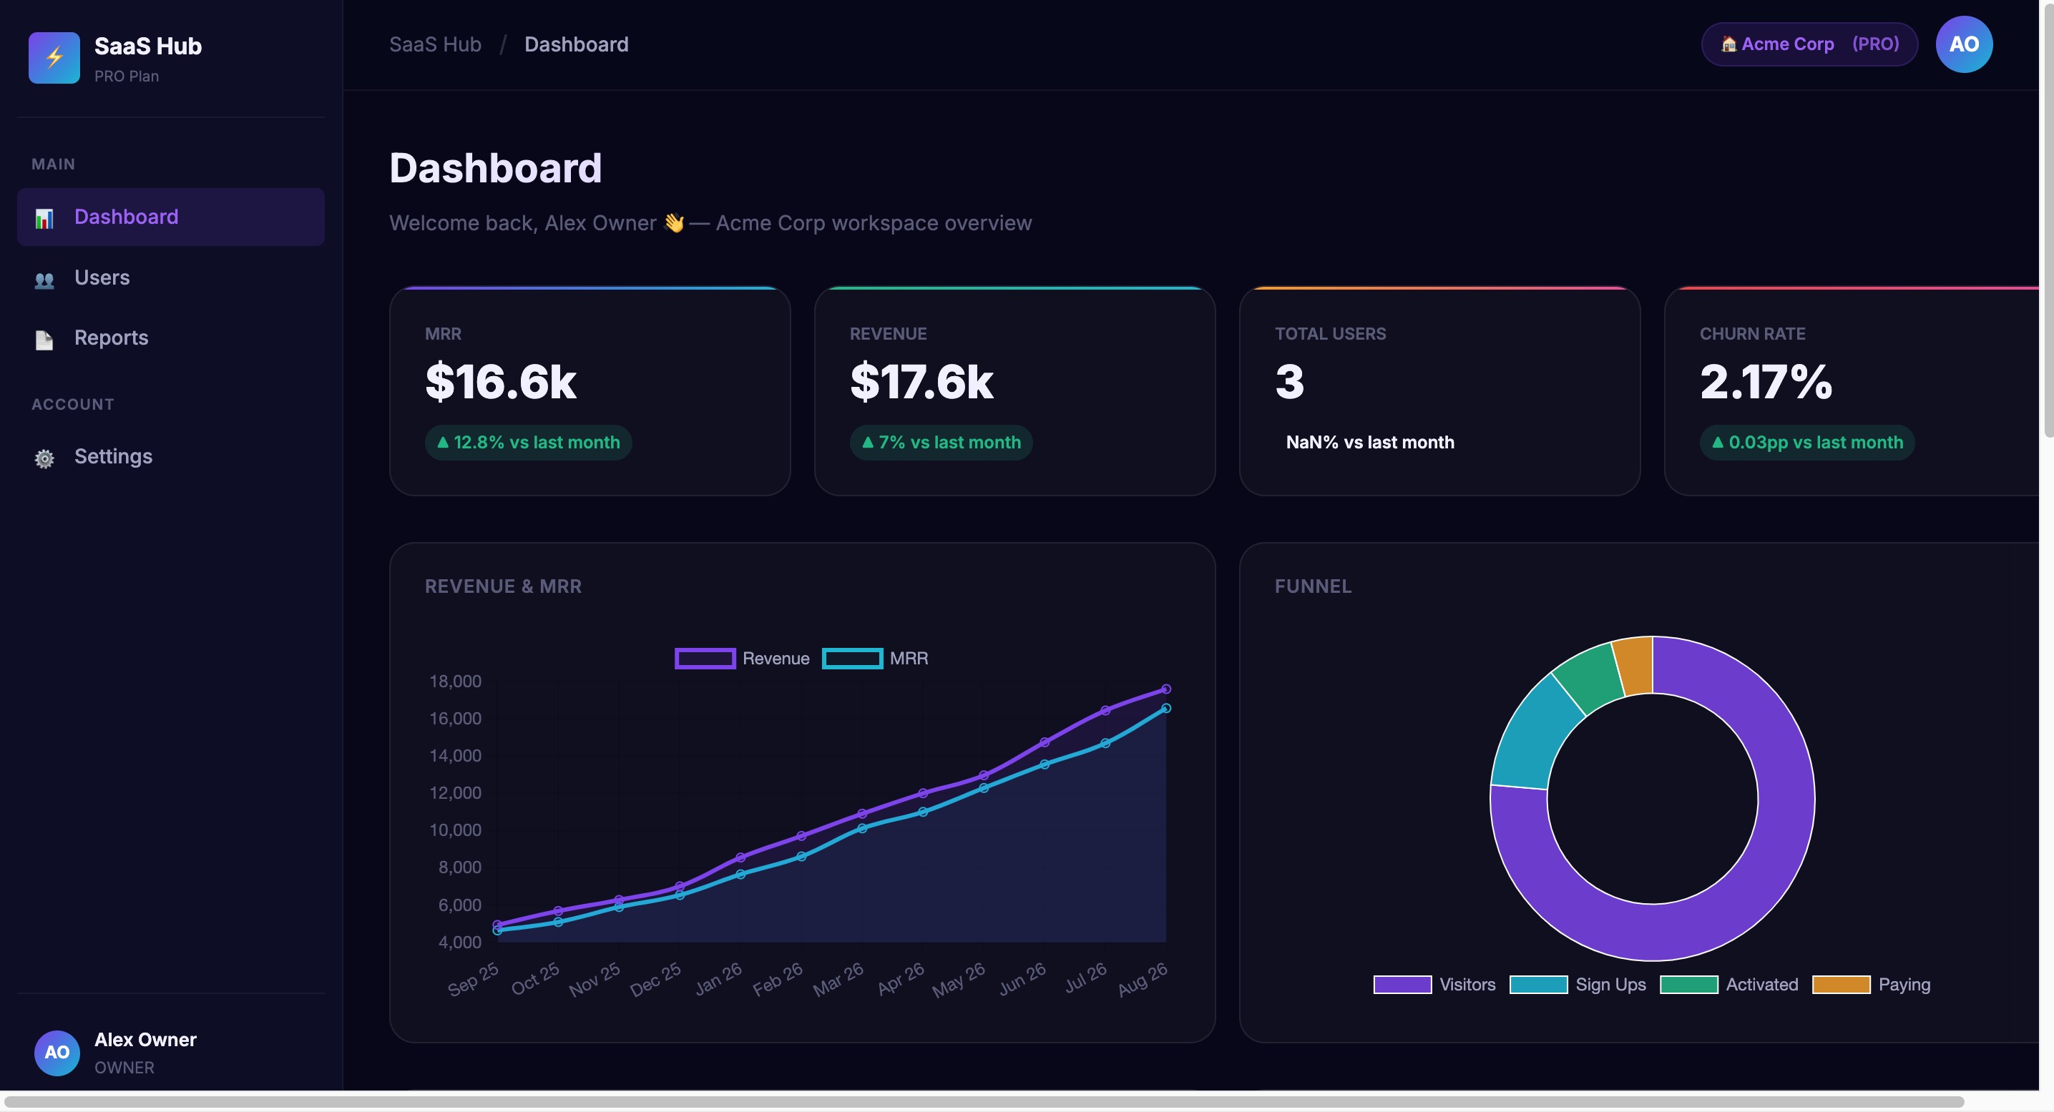This screenshot has width=2054, height=1112.
Task: Toggle Revenue series in chart legend
Action: (742, 659)
